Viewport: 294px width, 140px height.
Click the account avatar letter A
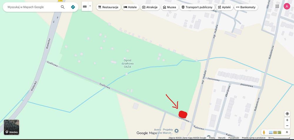point(287,6)
